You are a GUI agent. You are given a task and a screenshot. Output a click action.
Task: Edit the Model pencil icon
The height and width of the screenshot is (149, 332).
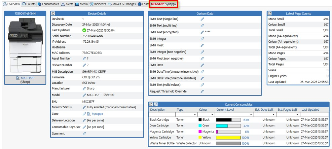[84, 95]
